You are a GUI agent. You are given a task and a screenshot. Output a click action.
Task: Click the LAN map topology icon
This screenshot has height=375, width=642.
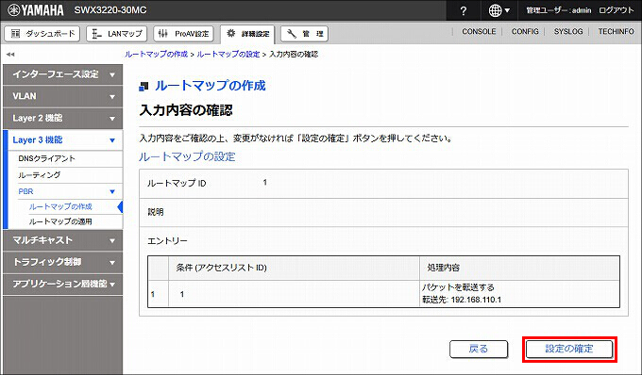coord(96,34)
